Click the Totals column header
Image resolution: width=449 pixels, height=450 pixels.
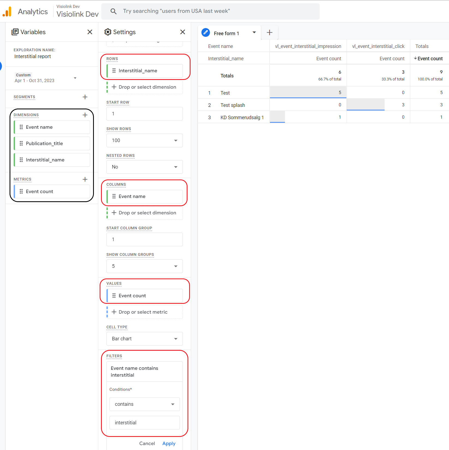pos(422,46)
